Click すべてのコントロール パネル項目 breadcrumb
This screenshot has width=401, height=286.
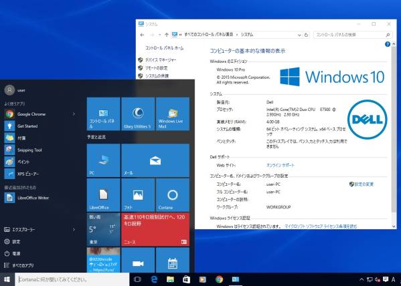pyautogui.click(x=208, y=35)
